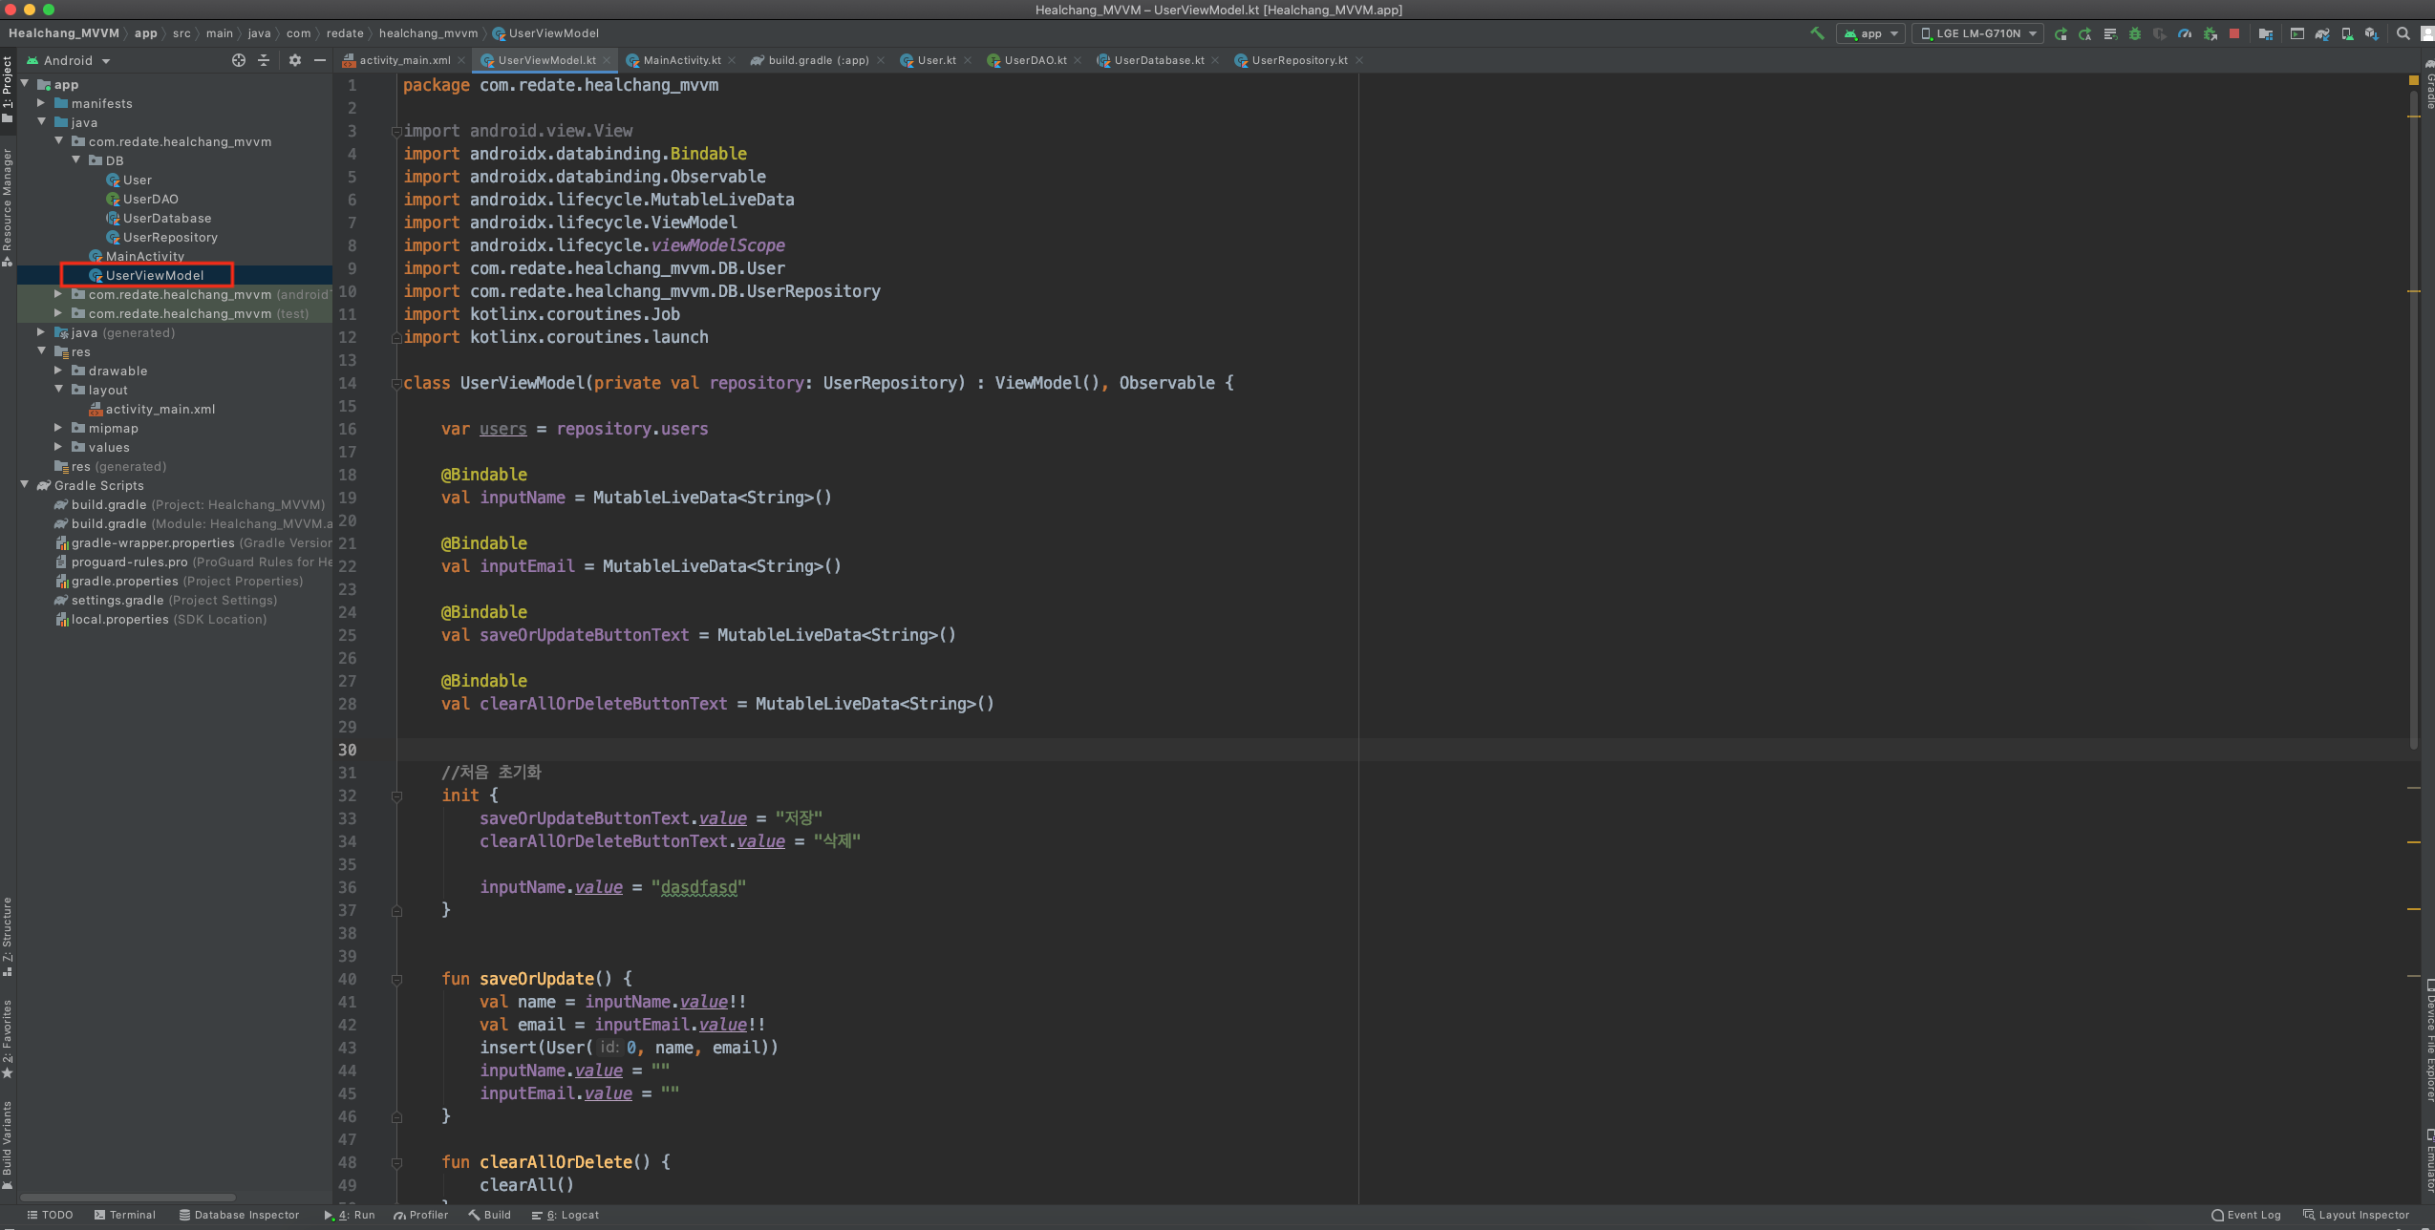The image size is (2435, 1230).
Task: Click the Make Project hammer icon
Action: (1816, 33)
